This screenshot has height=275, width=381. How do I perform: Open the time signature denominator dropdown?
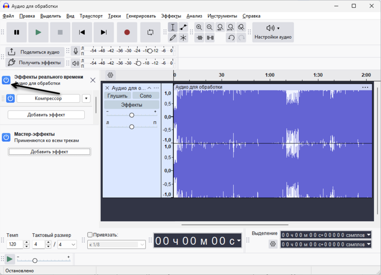[x=67, y=245]
